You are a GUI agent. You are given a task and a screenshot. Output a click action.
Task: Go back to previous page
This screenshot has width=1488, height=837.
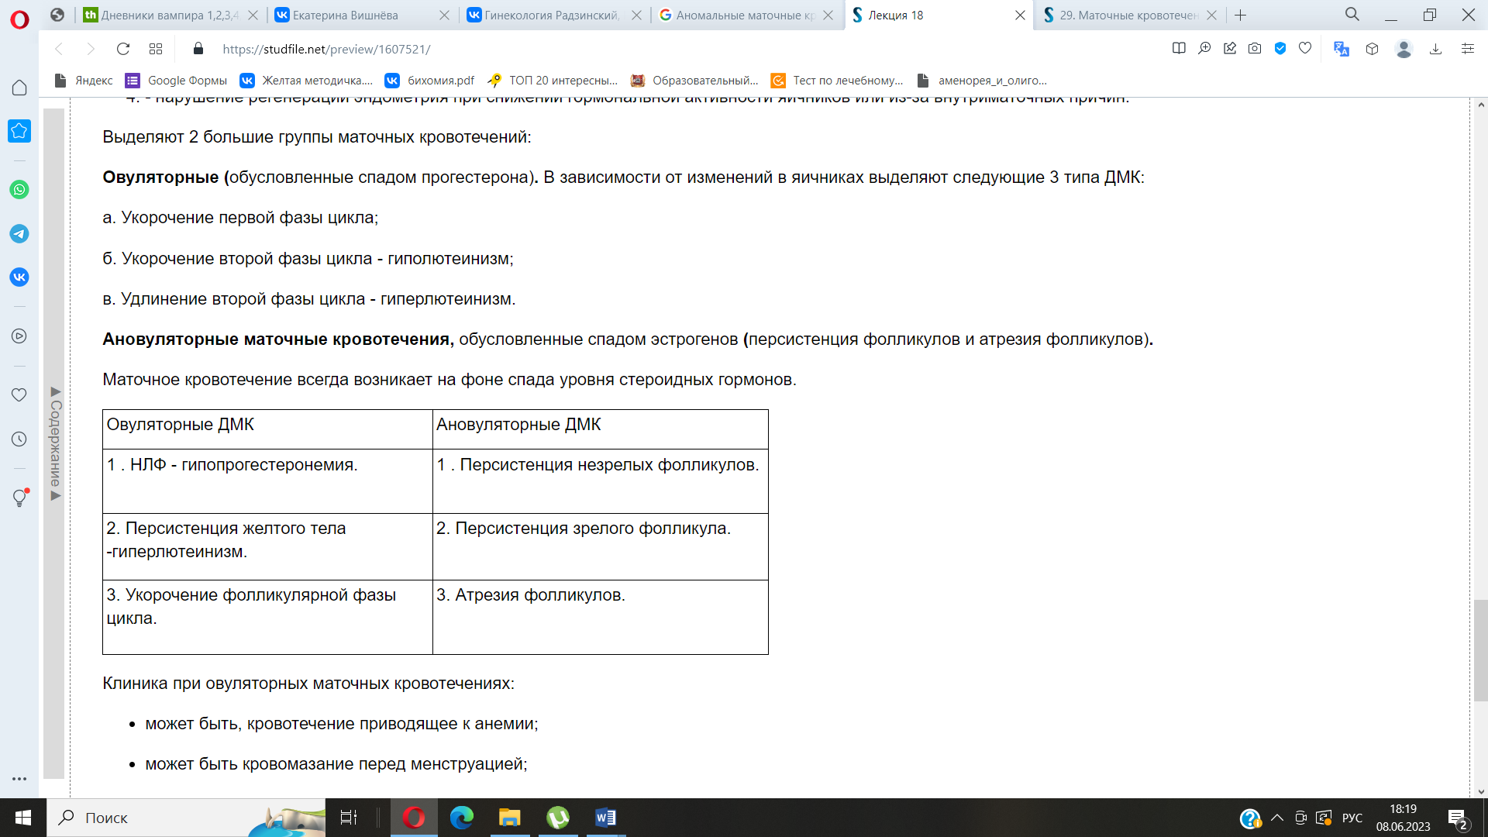point(59,49)
